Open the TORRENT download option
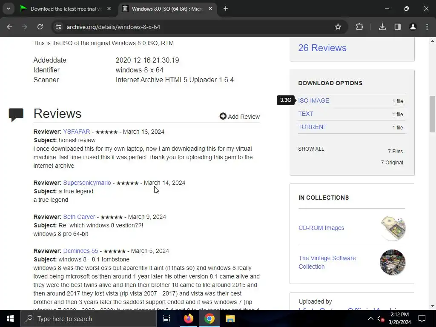The image size is (436, 327). [312, 127]
